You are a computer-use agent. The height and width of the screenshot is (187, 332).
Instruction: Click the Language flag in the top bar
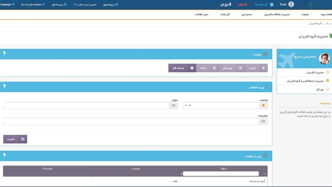point(13,4)
